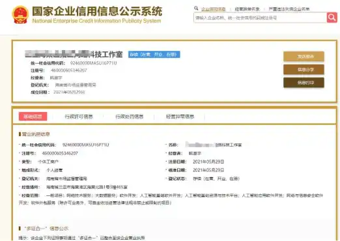Click the red magnifier search button
This screenshot has width=340, height=241.
(x=332, y=18)
